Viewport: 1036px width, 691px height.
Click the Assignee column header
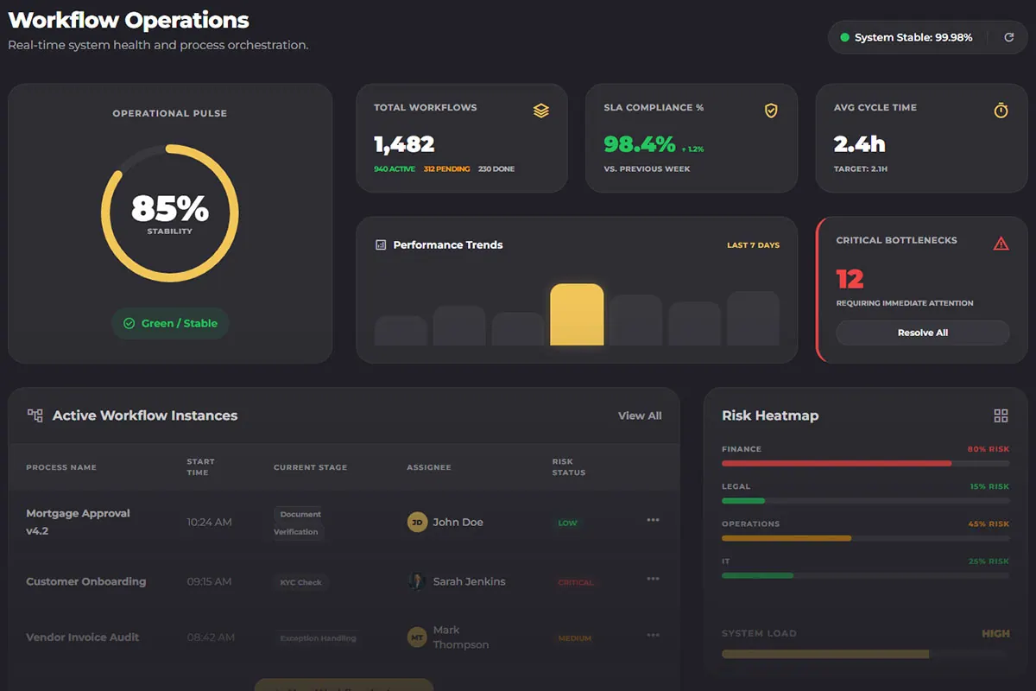[x=429, y=467]
